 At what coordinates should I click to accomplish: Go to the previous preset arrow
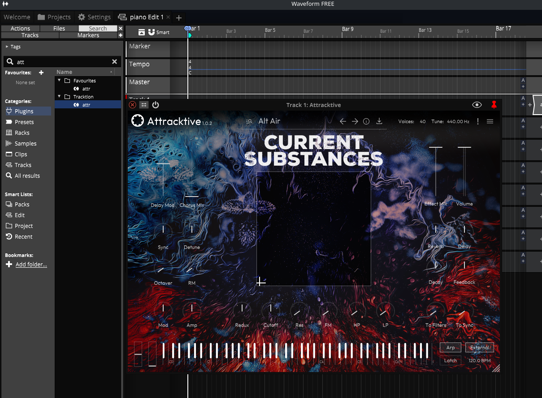pos(343,121)
